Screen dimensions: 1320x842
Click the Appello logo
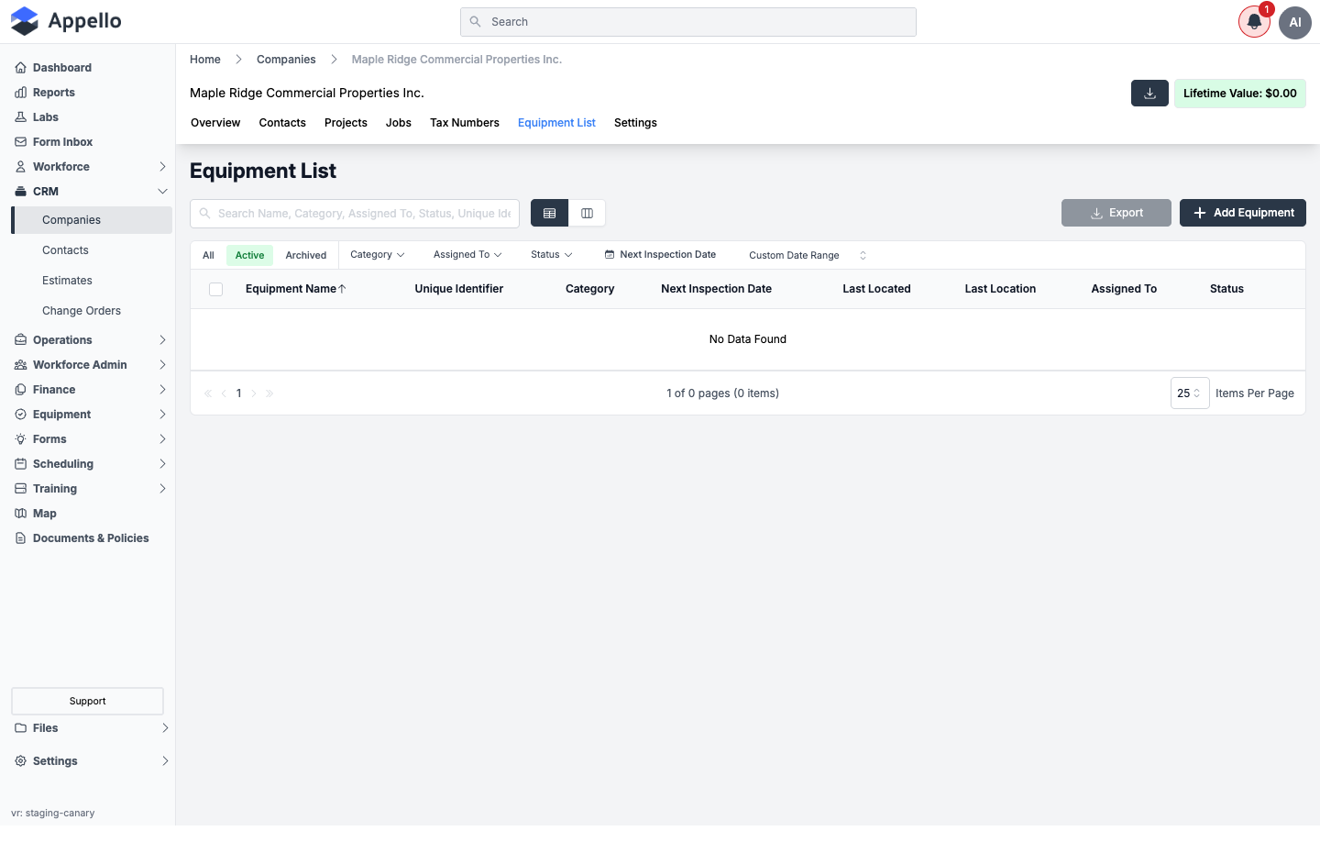pos(66,21)
